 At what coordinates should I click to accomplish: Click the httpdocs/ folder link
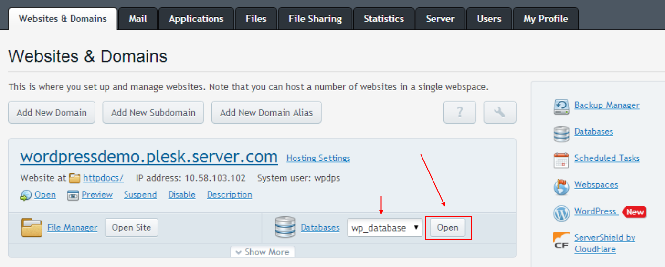(x=103, y=178)
